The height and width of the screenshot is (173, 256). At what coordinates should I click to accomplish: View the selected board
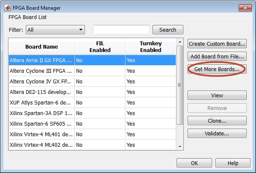217,95
